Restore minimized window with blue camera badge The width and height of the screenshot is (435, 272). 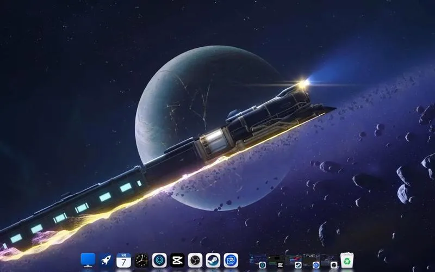pyautogui.click(x=311, y=261)
